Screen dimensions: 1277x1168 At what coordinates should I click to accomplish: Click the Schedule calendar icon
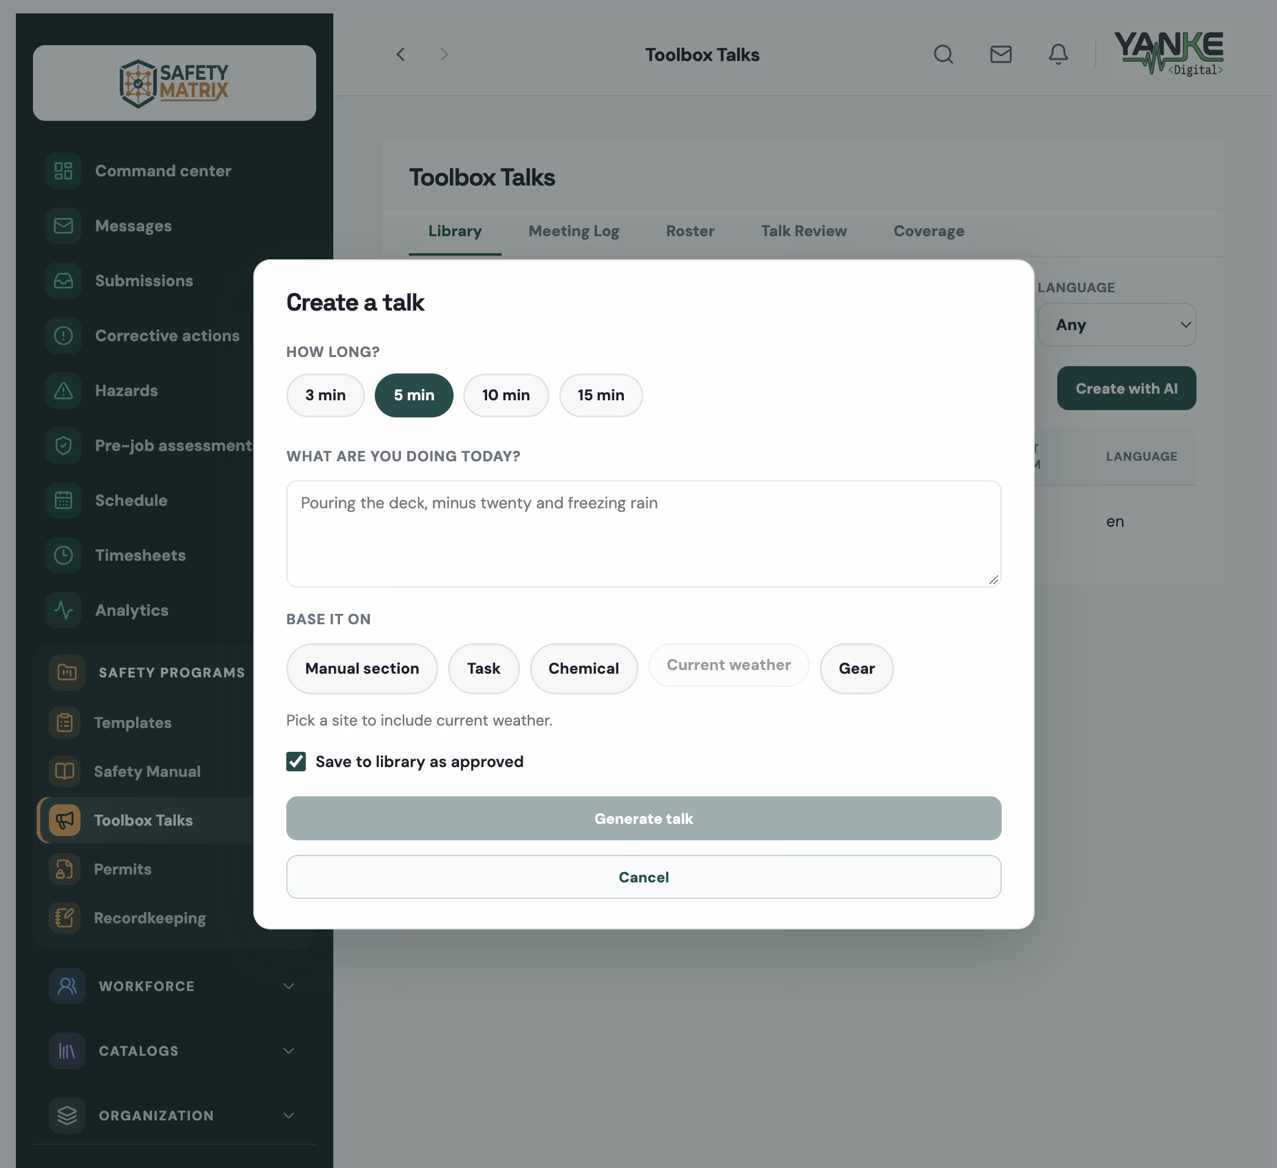[x=63, y=500]
